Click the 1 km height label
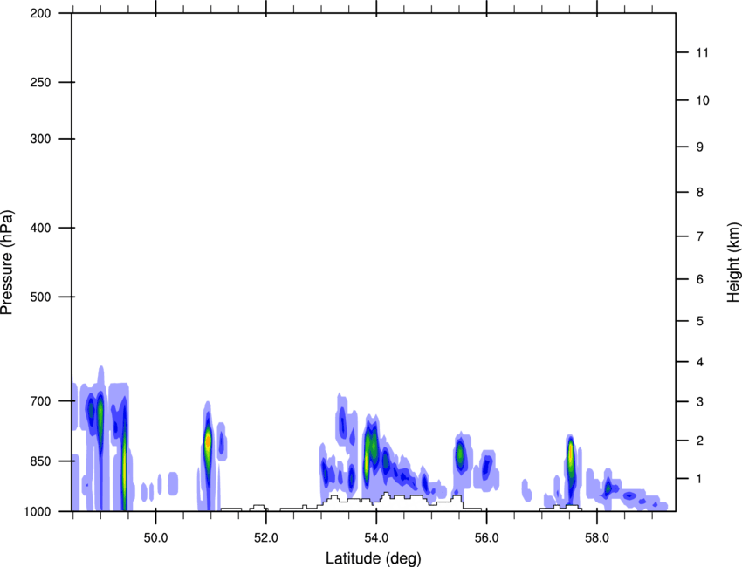742x567 pixels. tap(700, 479)
